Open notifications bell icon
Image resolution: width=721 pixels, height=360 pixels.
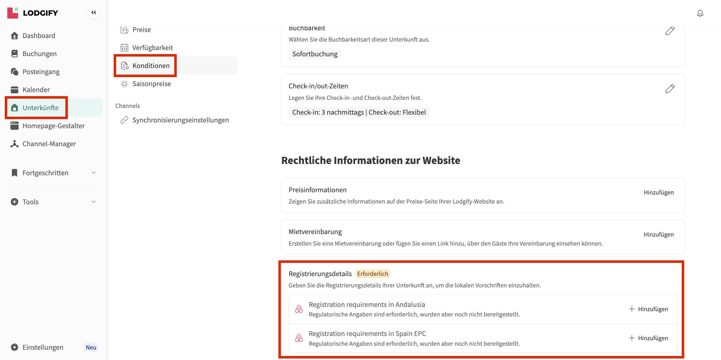pos(700,13)
